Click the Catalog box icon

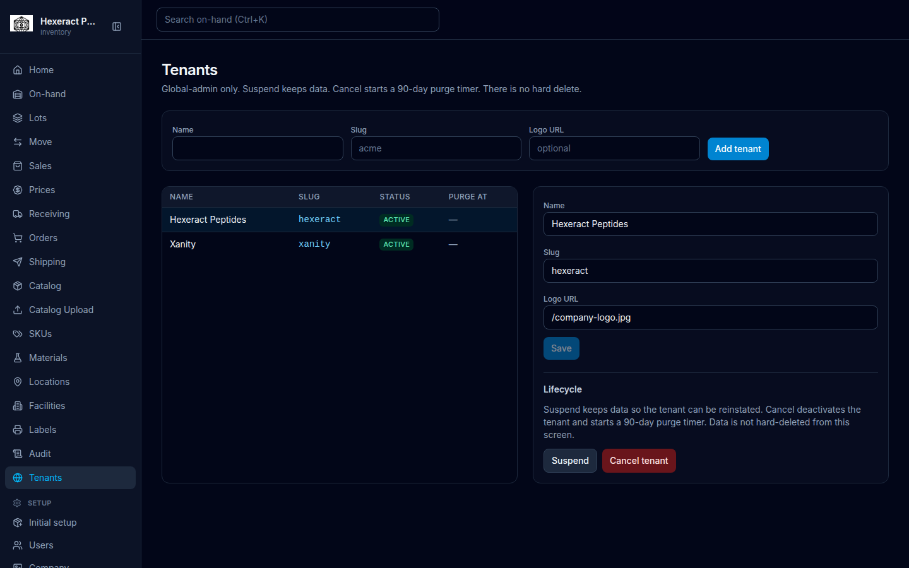(x=18, y=286)
